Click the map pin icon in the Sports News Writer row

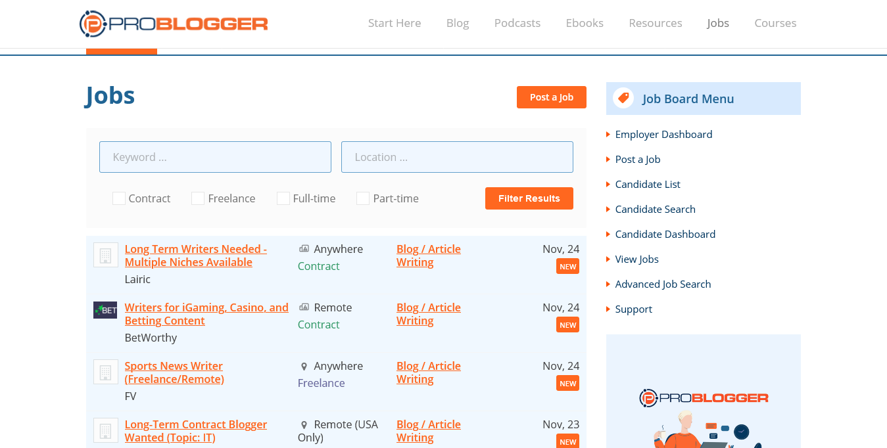[x=304, y=367]
